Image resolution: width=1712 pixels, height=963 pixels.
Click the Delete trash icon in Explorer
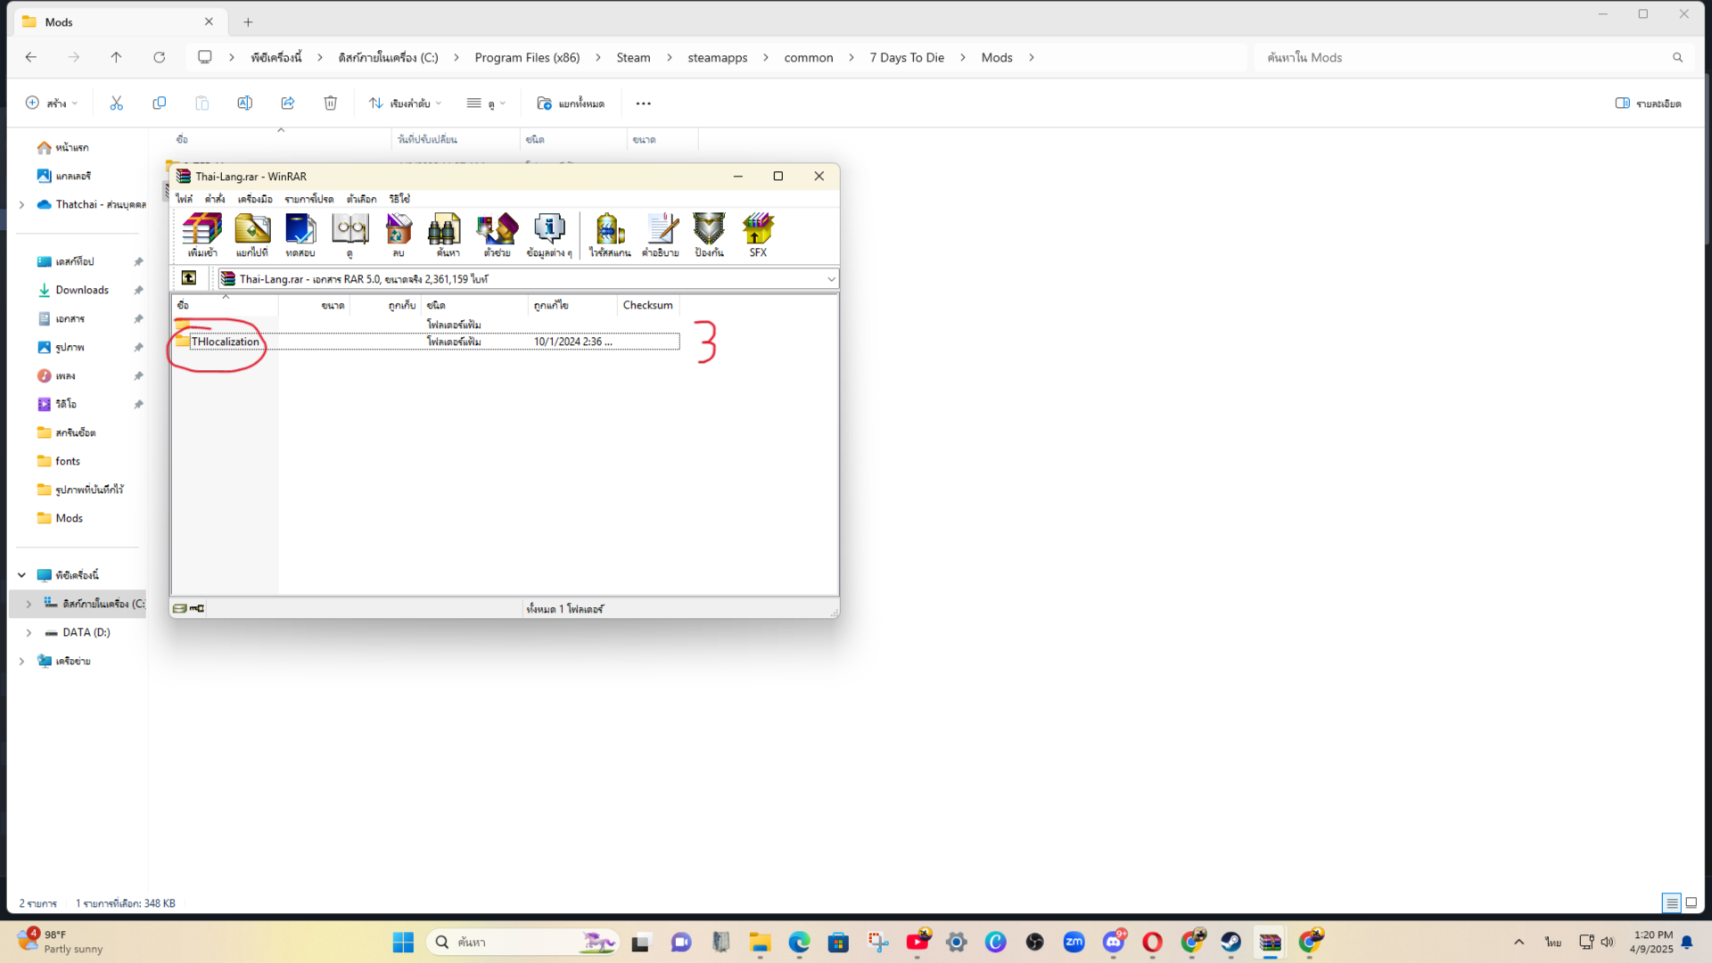pos(330,103)
